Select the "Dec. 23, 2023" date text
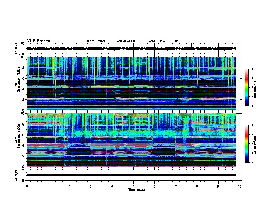The width and height of the screenshot is (270, 209). [95, 41]
